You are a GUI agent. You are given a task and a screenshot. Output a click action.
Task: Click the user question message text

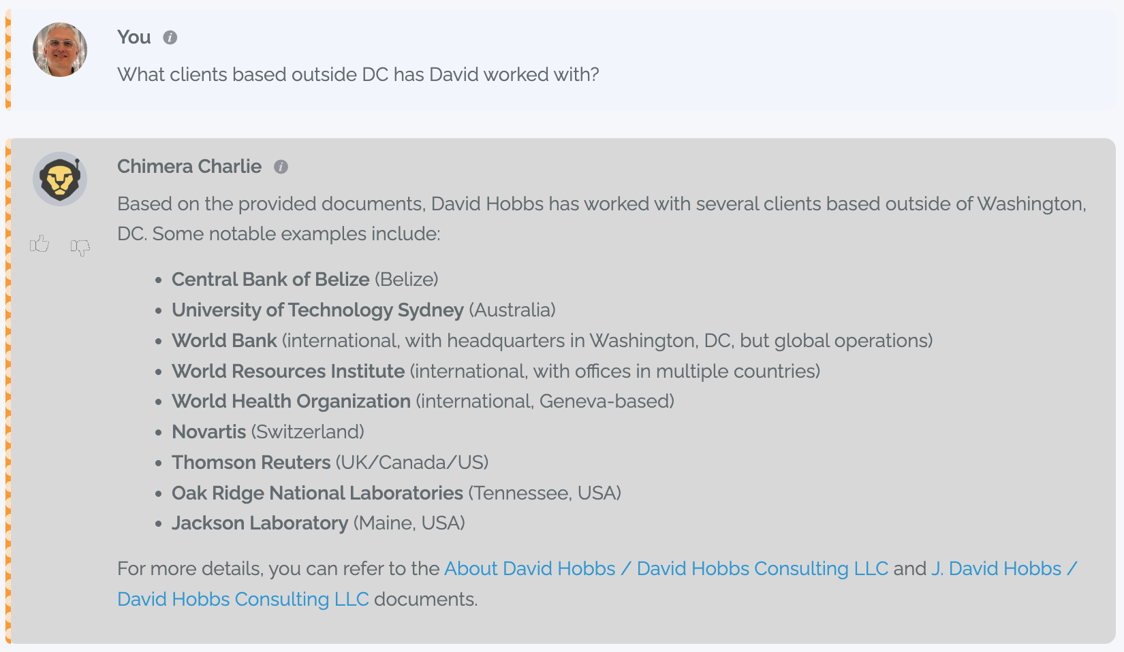[358, 74]
